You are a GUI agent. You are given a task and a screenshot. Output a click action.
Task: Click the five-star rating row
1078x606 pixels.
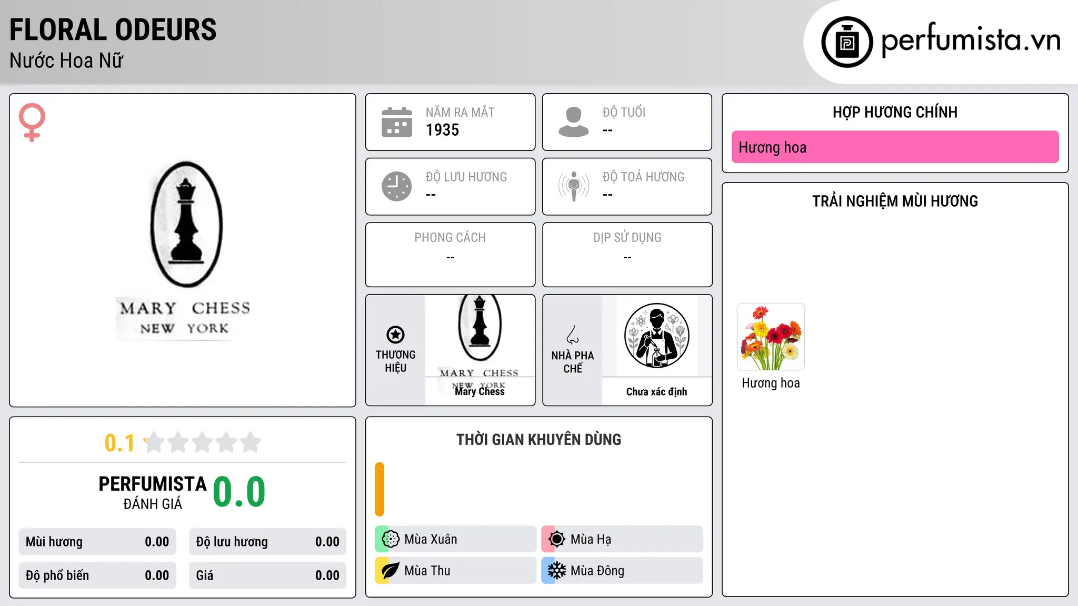click(x=202, y=442)
